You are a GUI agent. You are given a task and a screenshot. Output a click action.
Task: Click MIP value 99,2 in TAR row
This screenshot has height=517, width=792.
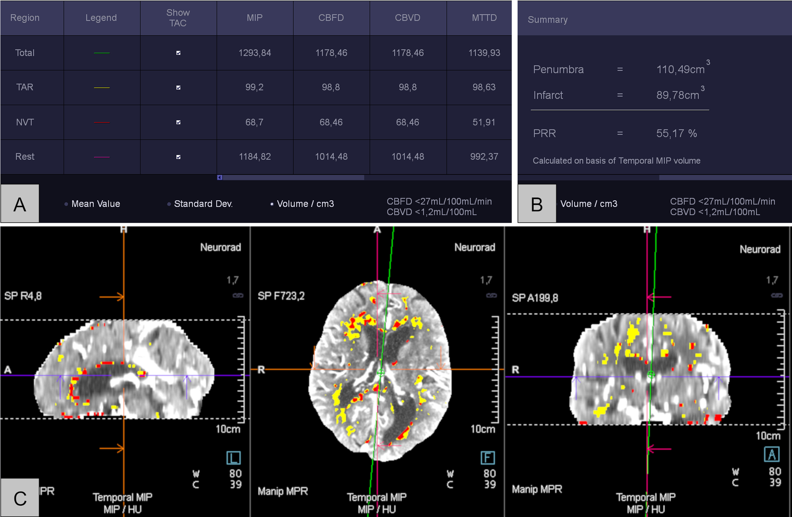pyautogui.click(x=254, y=87)
